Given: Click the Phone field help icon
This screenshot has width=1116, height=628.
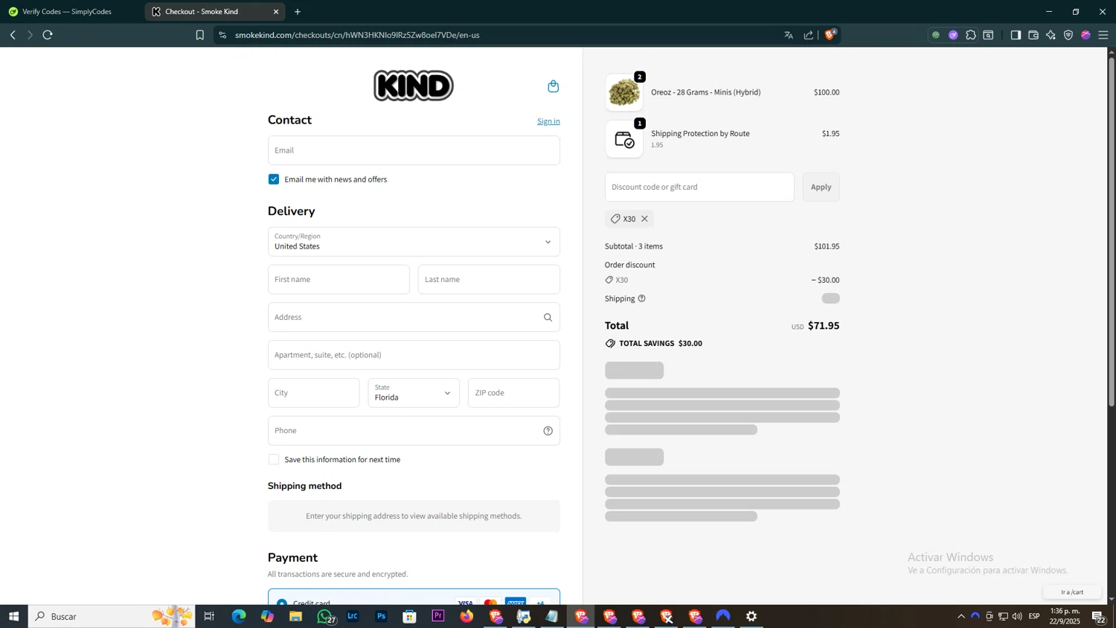Looking at the screenshot, I should pyautogui.click(x=548, y=431).
